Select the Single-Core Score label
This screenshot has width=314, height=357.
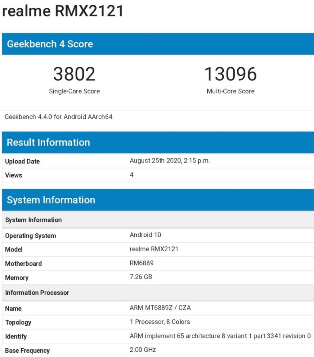[x=74, y=91]
